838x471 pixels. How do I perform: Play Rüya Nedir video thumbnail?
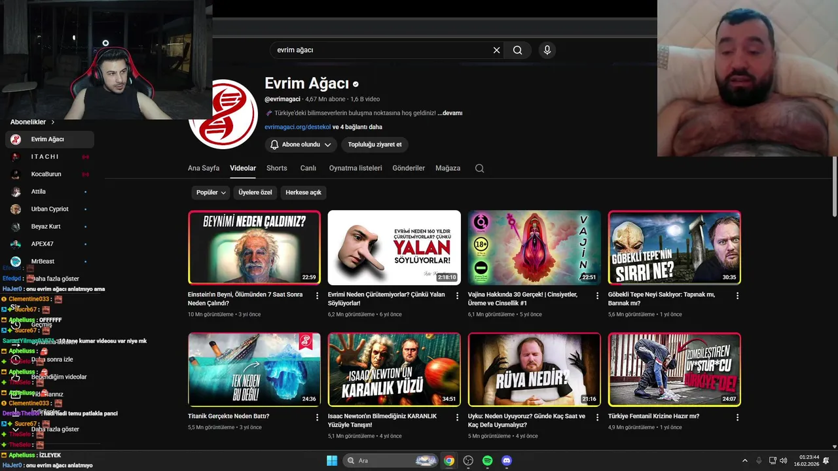[x=534, y=370]
